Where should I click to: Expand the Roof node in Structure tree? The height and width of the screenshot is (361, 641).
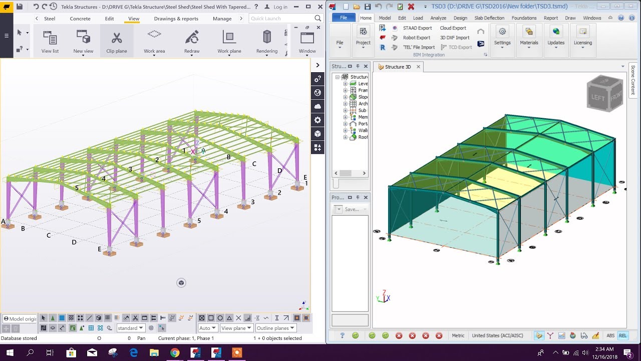click(x=345, y=137)
